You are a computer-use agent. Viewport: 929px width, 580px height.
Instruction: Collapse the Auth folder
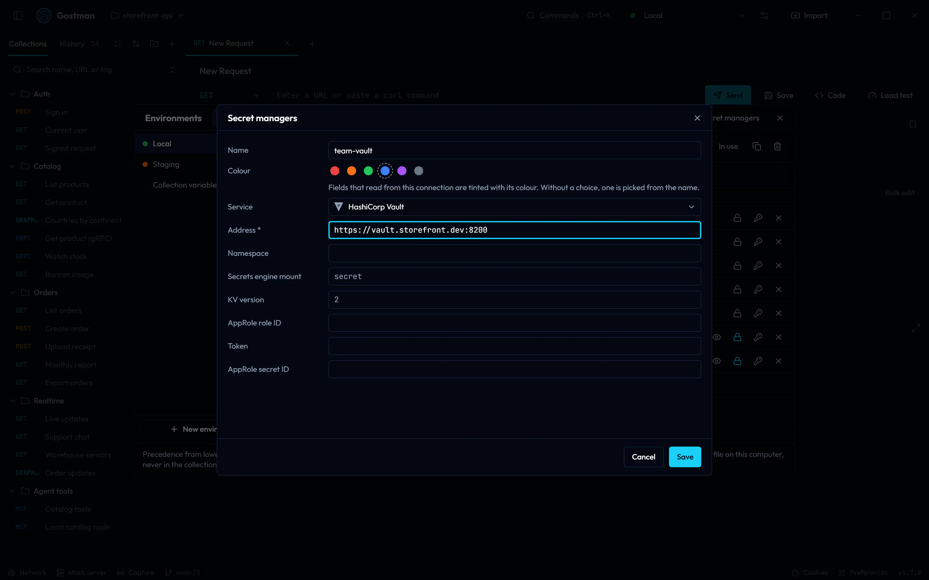(12, 94)
